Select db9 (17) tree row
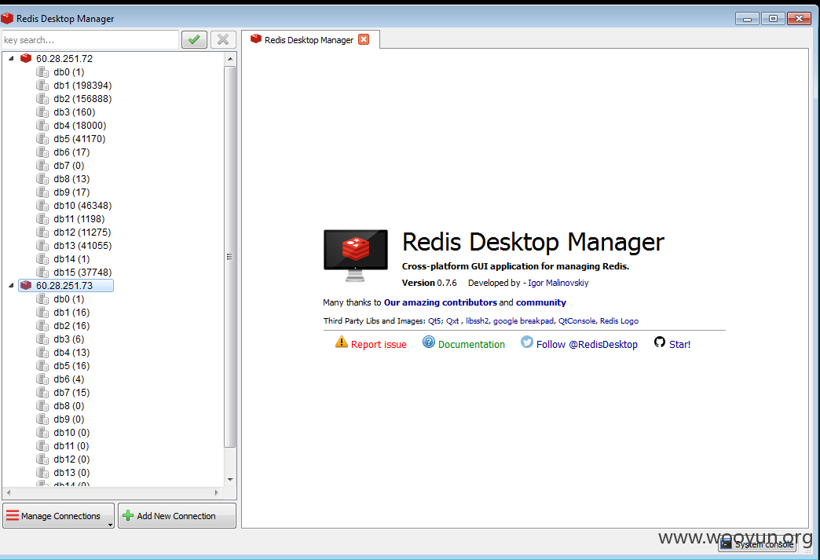This screenshot has height=560, width=820. (71, 192)
